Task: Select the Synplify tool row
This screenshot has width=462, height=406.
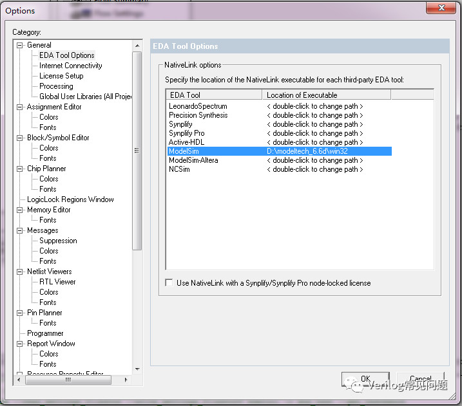Action: pos(280,124)
